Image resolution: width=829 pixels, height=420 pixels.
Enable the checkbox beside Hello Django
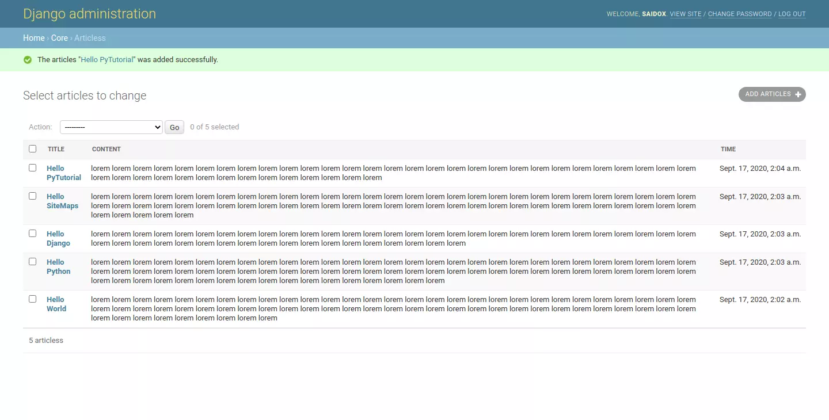[32, 233]
